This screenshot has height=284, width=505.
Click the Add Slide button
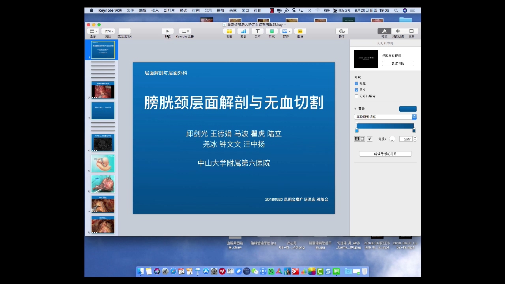(x=125, y=31)
